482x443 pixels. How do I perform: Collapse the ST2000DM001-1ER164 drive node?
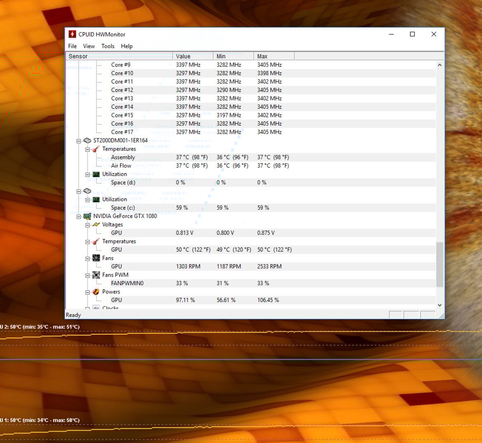(x=79, y=141)
